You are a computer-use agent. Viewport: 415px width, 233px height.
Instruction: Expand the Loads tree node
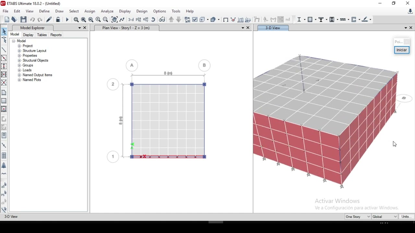(x=19, y=70)
